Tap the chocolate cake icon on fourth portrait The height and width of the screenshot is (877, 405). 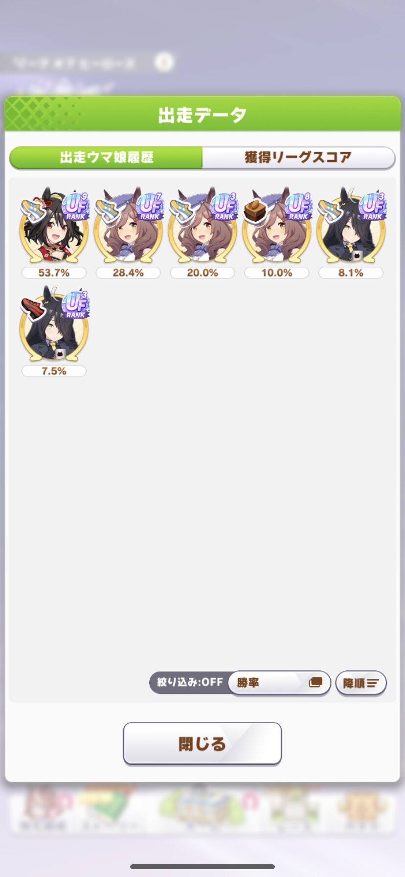coord(255,211)
